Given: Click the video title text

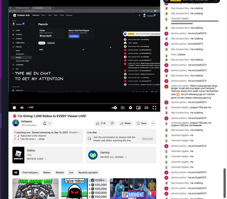Looking at the screenshot, I should point(52,116).
